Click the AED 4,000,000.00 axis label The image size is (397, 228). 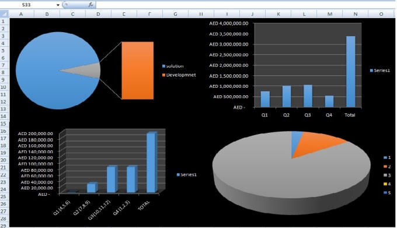[229, 23]
